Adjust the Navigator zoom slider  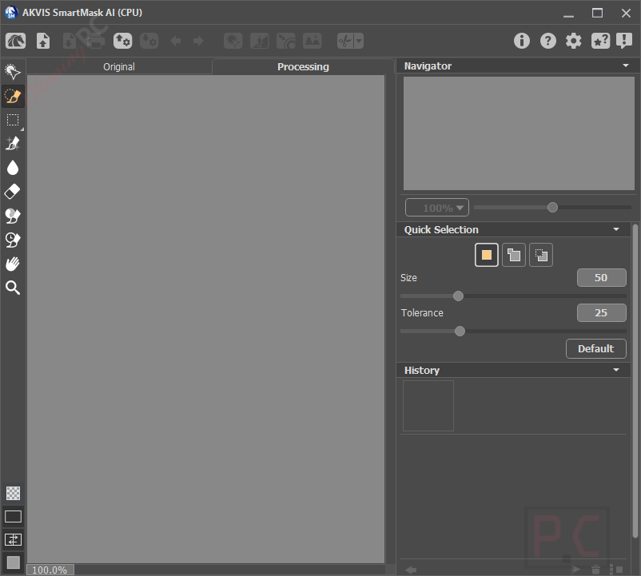coord(552,208)
